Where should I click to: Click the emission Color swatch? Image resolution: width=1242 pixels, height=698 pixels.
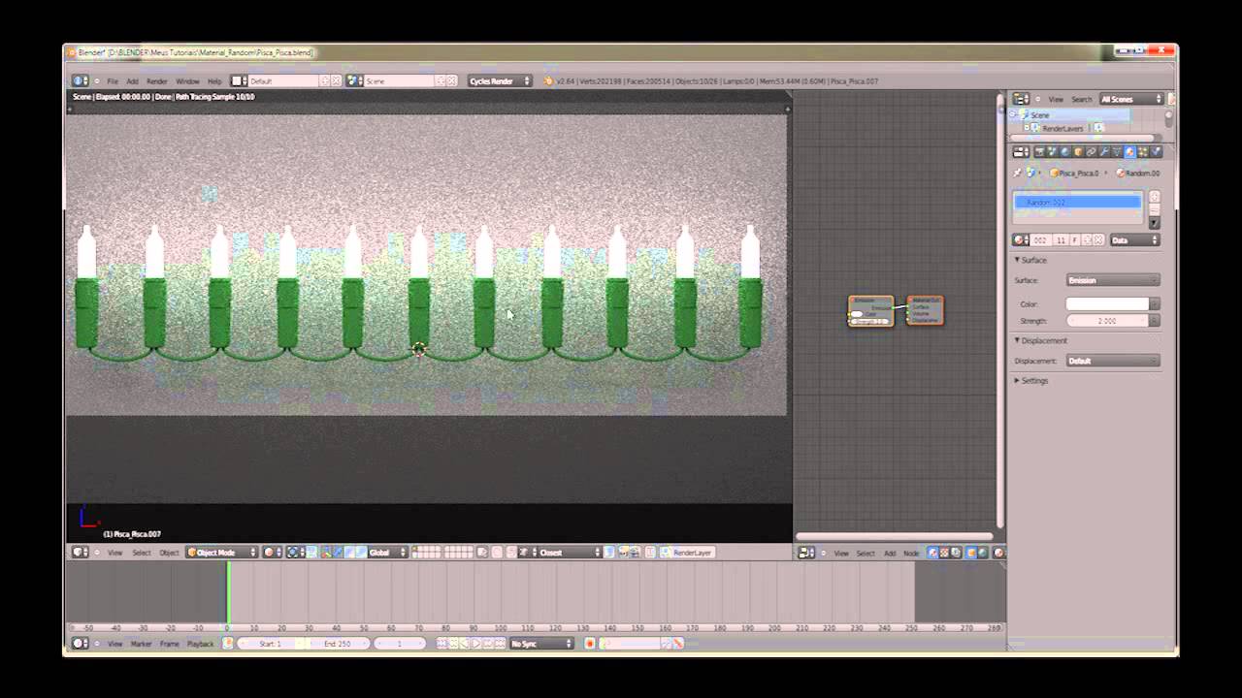1107,304
